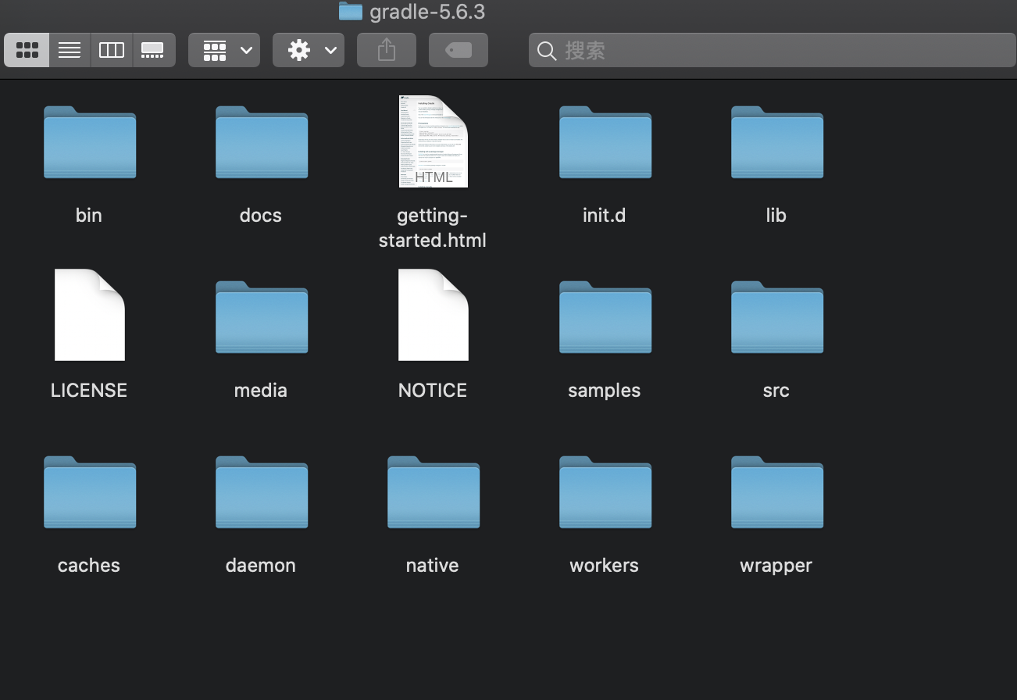The width and height of the screenshot is (1017, 700).
Task: Select the samples folder icon
Action: pos(605,317)
